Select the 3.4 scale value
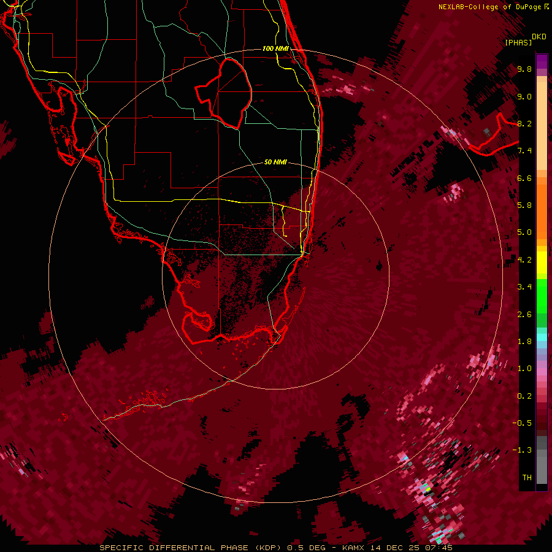Image resolution: width=552 pixels, height=552 pixels. (524, 287)
